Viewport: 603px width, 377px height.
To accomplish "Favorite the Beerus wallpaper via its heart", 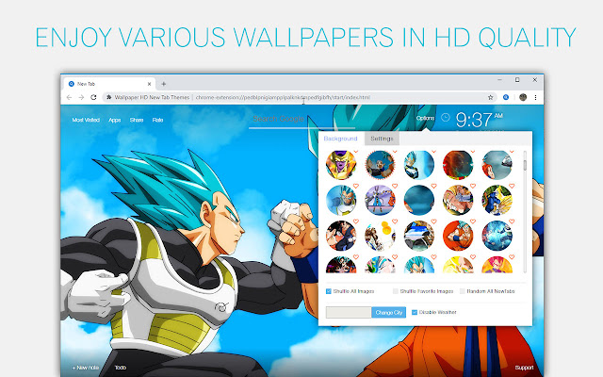I will coord(395,187).
